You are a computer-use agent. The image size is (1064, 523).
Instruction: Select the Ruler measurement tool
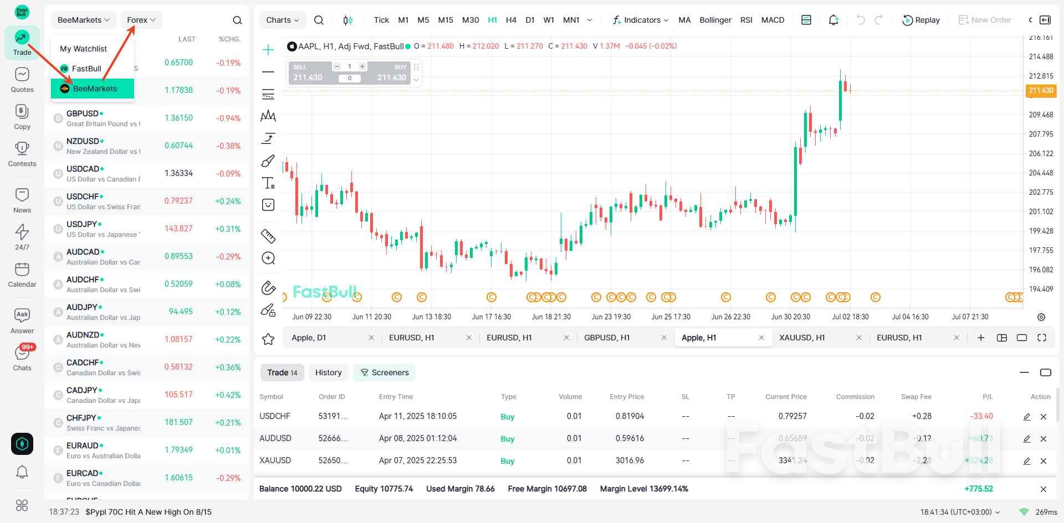click(268, 236)
